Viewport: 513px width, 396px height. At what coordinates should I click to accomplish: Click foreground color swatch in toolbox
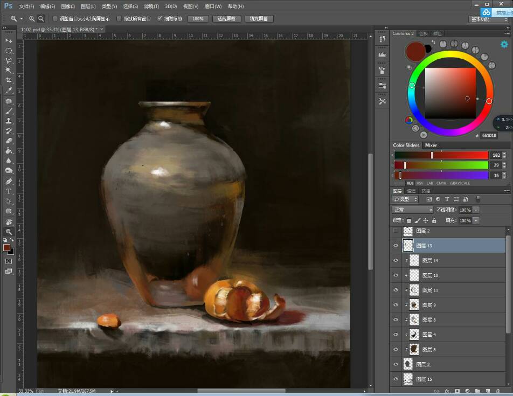pos(6,247)
